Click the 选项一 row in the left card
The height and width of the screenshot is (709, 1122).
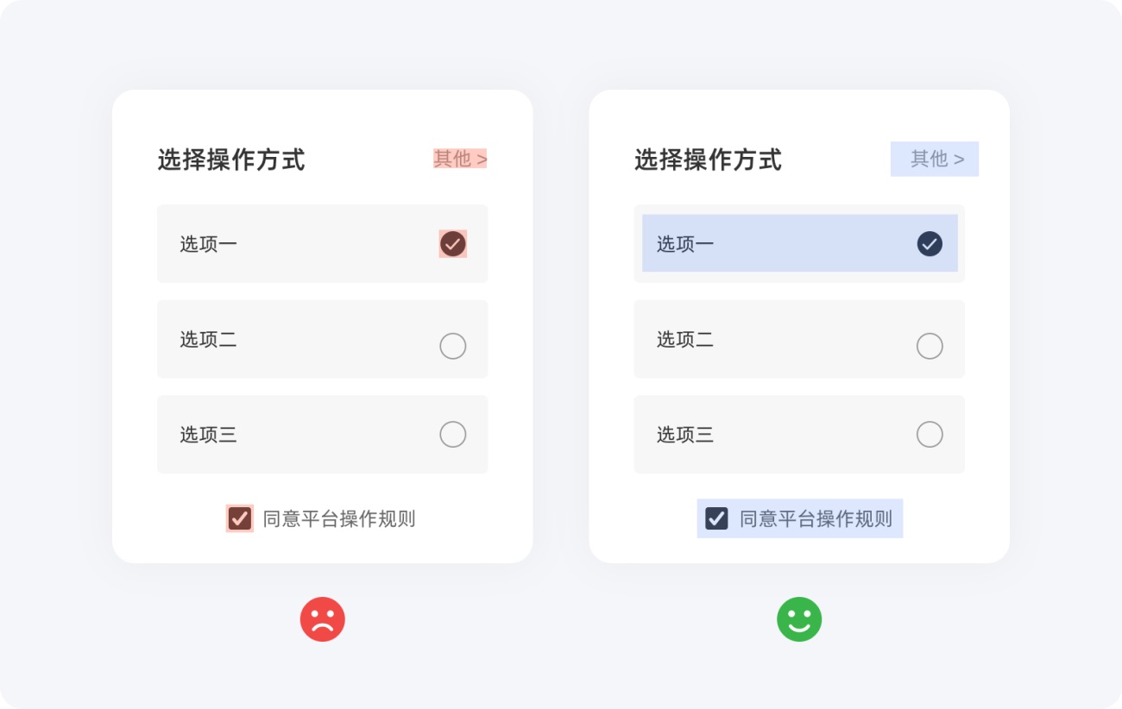(208, 244)
